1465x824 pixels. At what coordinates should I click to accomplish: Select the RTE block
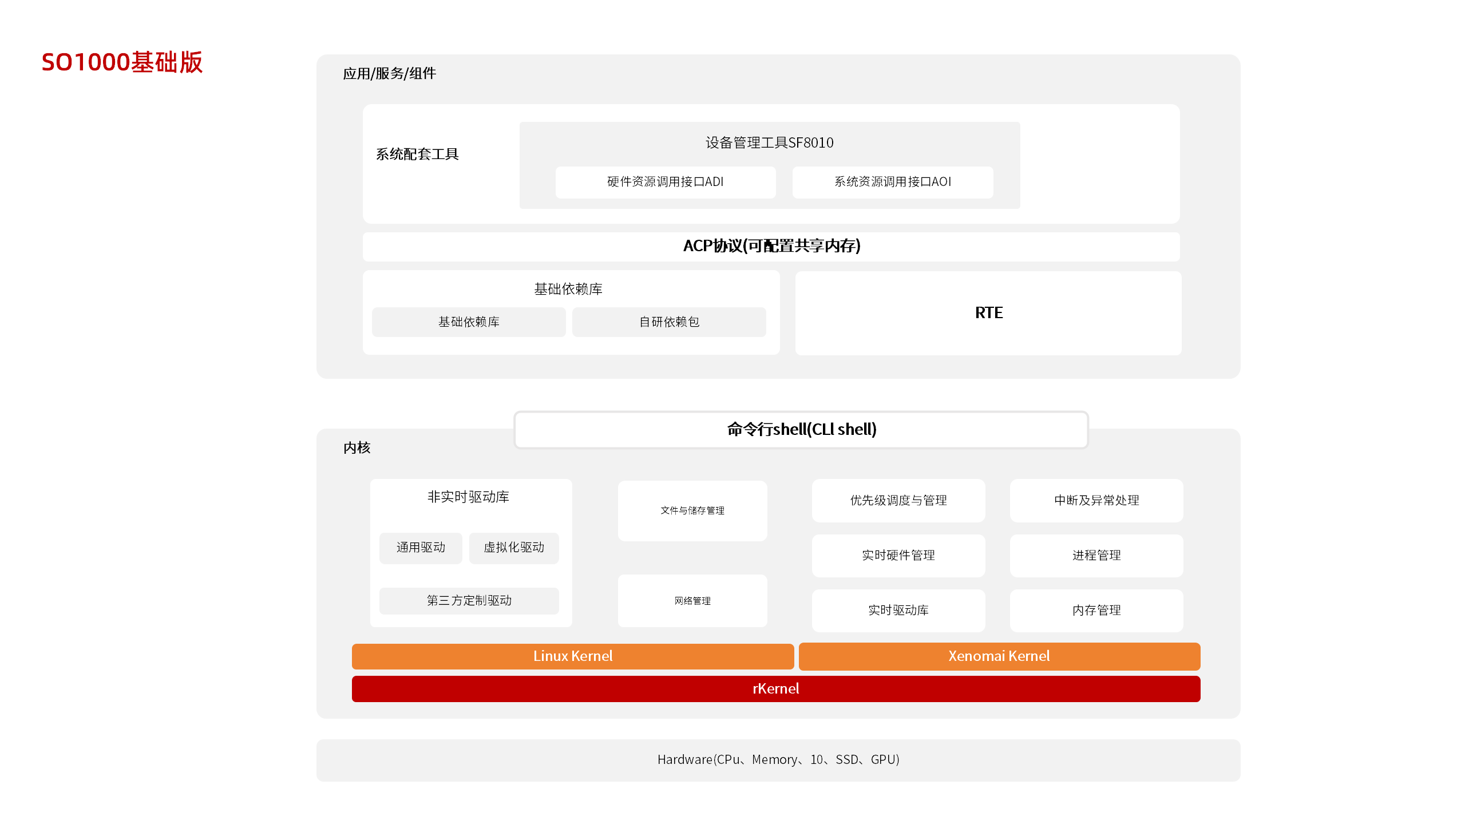988,313
